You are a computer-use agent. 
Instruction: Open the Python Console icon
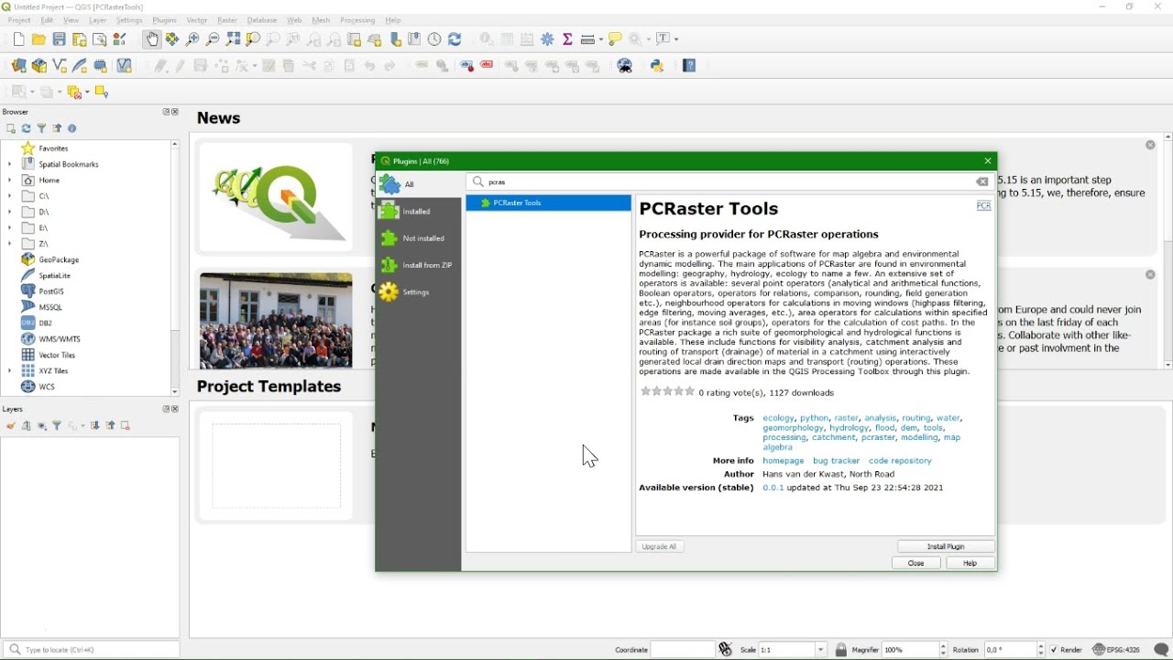point(657,66)
